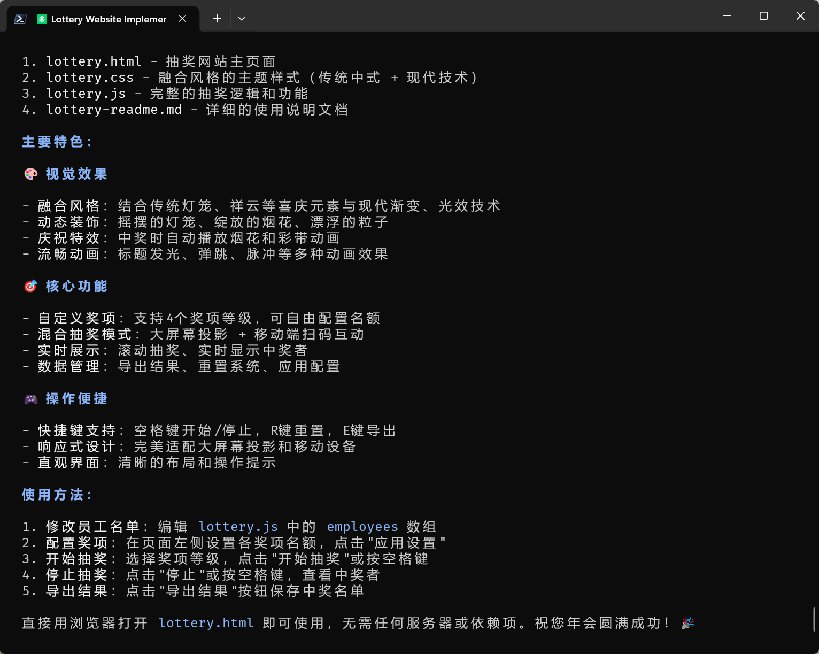The width and height of the screenshot is (819, 654).
Task: Click the green asterisk icon in tab title
Action: click(x=42, y=19)
